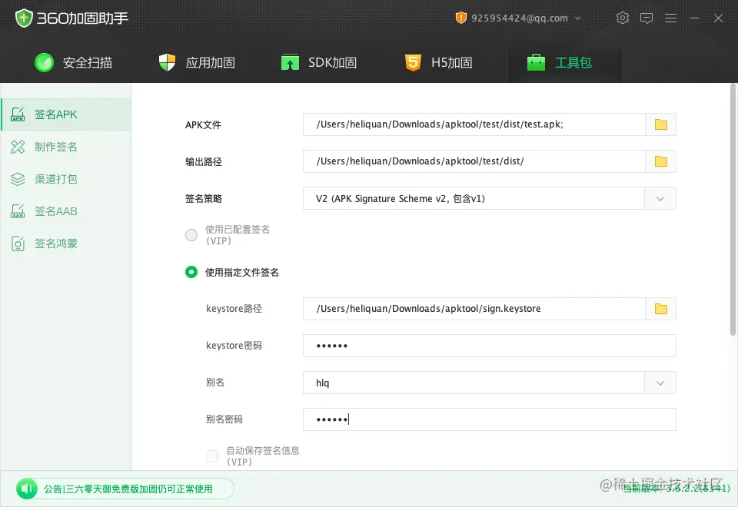Click the SDK加固 upload icon

[290, 62]
